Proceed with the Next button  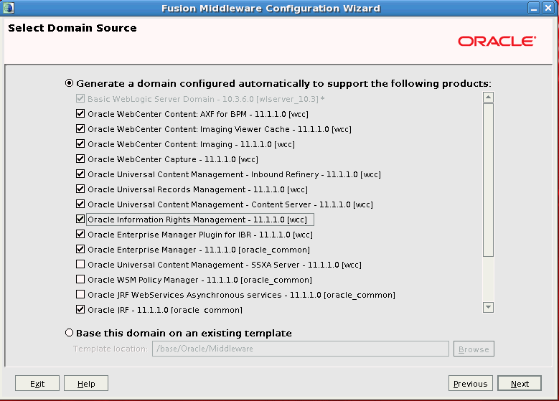520,383
